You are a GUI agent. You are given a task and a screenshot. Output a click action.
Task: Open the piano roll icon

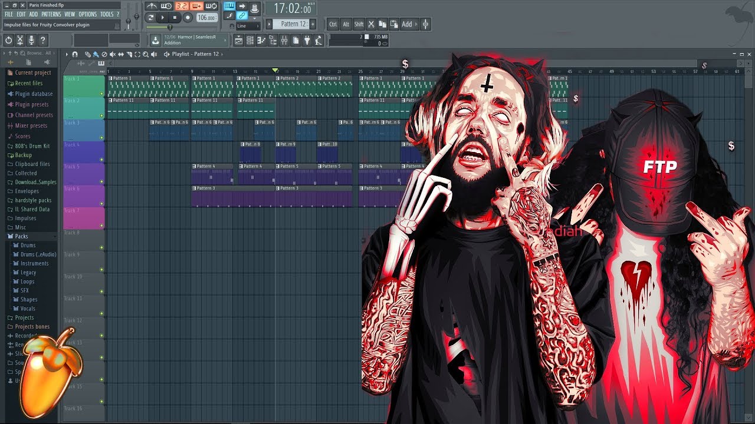261,40
